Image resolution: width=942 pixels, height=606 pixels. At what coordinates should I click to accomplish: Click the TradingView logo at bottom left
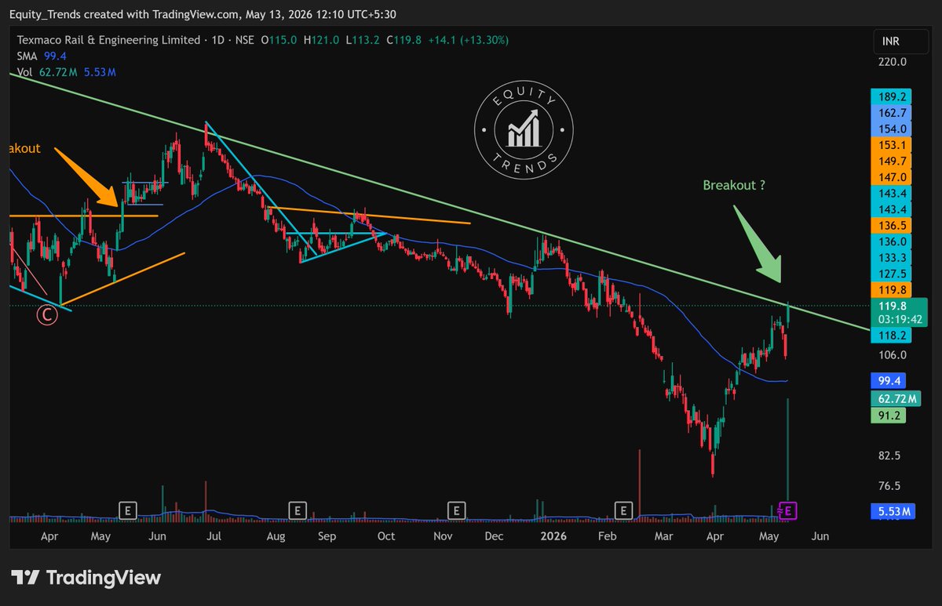(x=86, y=578)
